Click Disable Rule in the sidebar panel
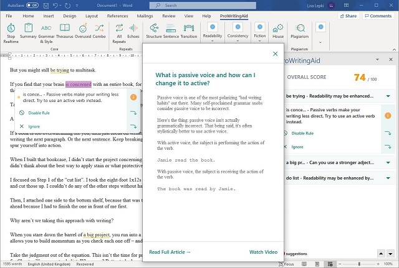 click(x=302, y=133)
